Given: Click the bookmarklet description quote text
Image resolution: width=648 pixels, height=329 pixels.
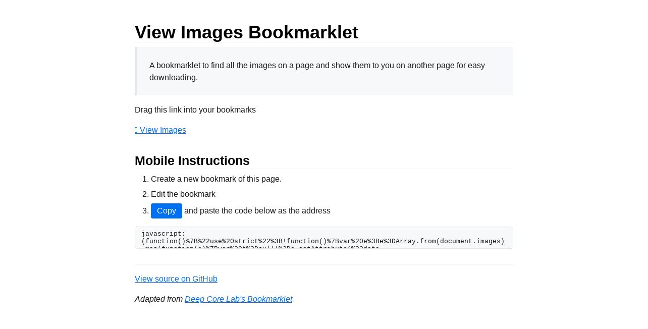Looking at the screenshot, I should click(x=317, y=71).
